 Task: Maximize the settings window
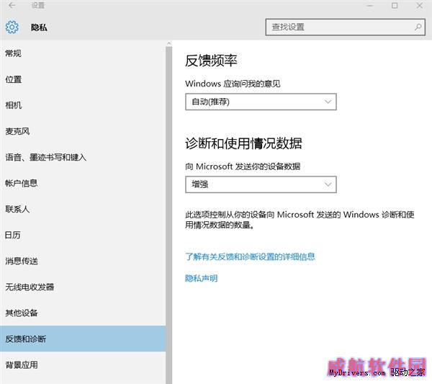click(395, 5)
